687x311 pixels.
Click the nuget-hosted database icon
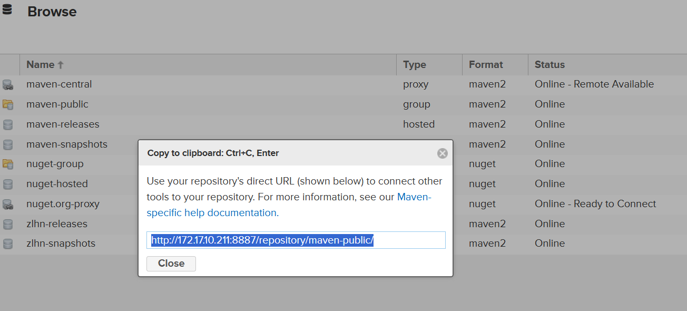(x=8, y=184)
